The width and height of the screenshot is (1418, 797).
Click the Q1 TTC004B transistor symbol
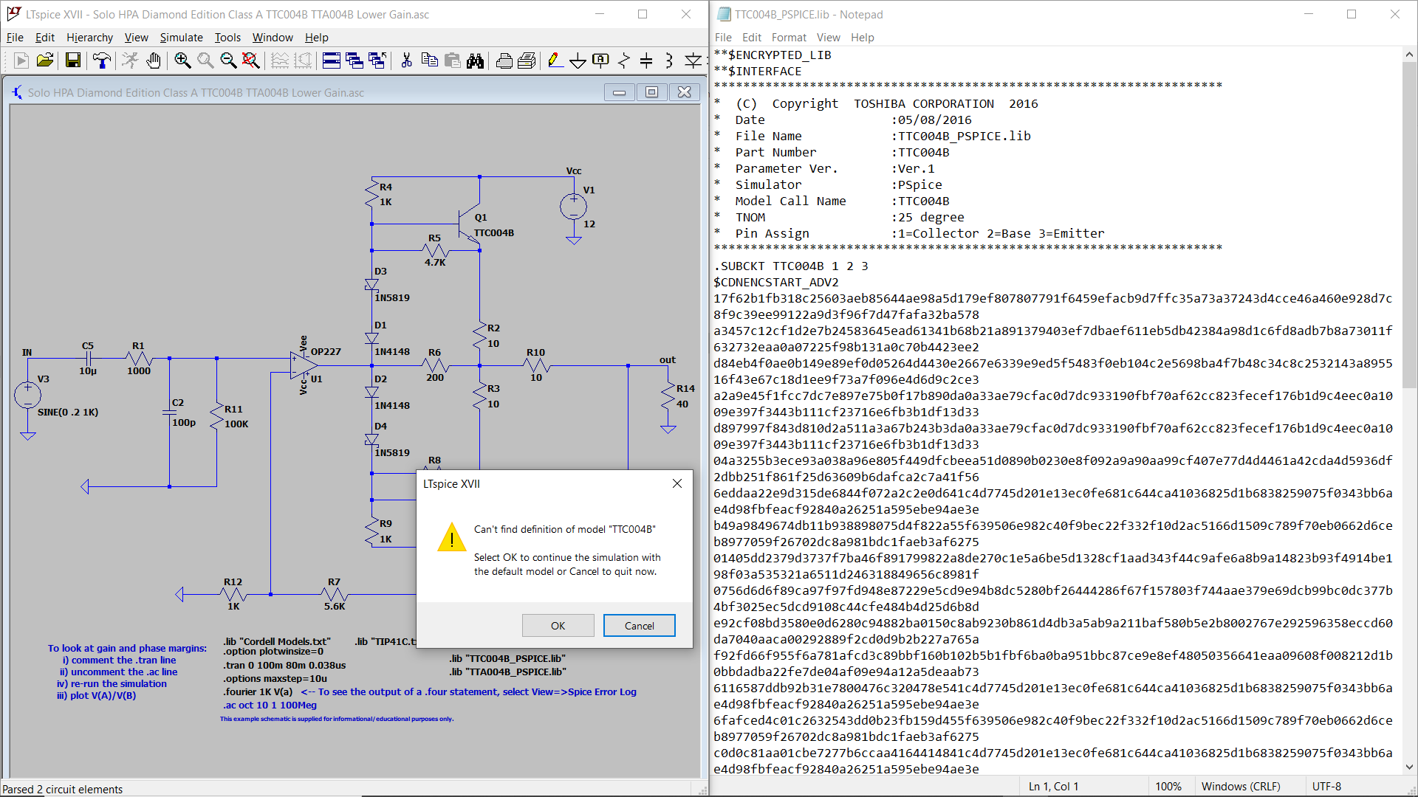pyautogui.click(x=470, y=224)
